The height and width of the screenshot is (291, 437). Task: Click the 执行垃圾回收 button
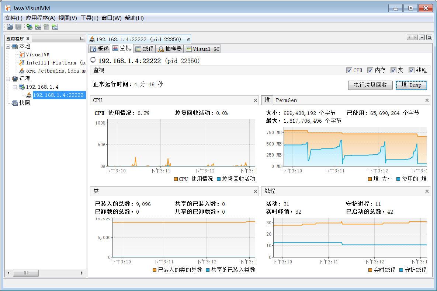[x=370, y=85]
